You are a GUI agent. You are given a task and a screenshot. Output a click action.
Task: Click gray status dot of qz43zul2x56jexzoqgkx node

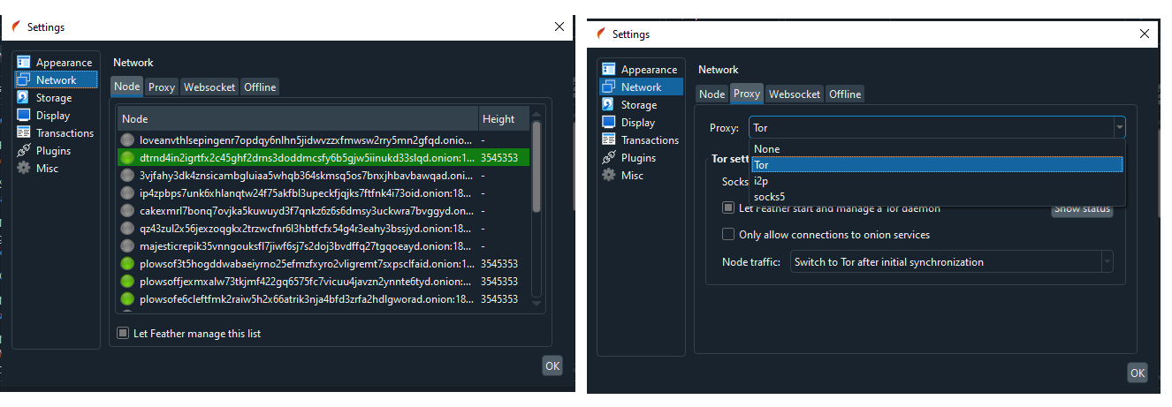click(x=128, y=228)
